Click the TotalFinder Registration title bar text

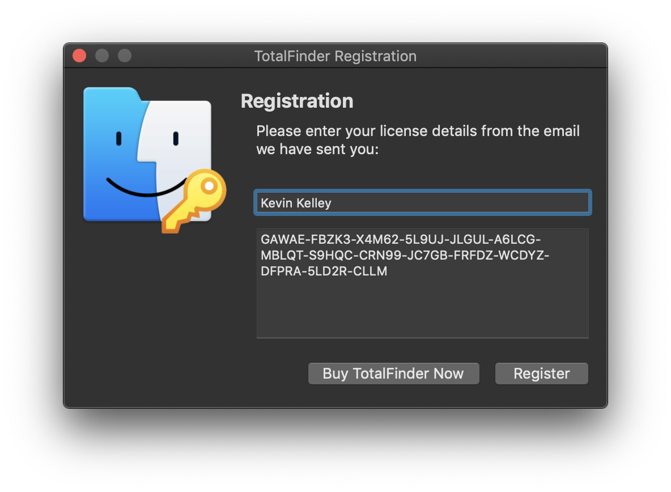[335, 56]
